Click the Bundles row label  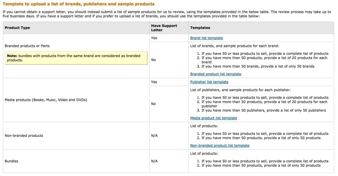click(12, 161)
